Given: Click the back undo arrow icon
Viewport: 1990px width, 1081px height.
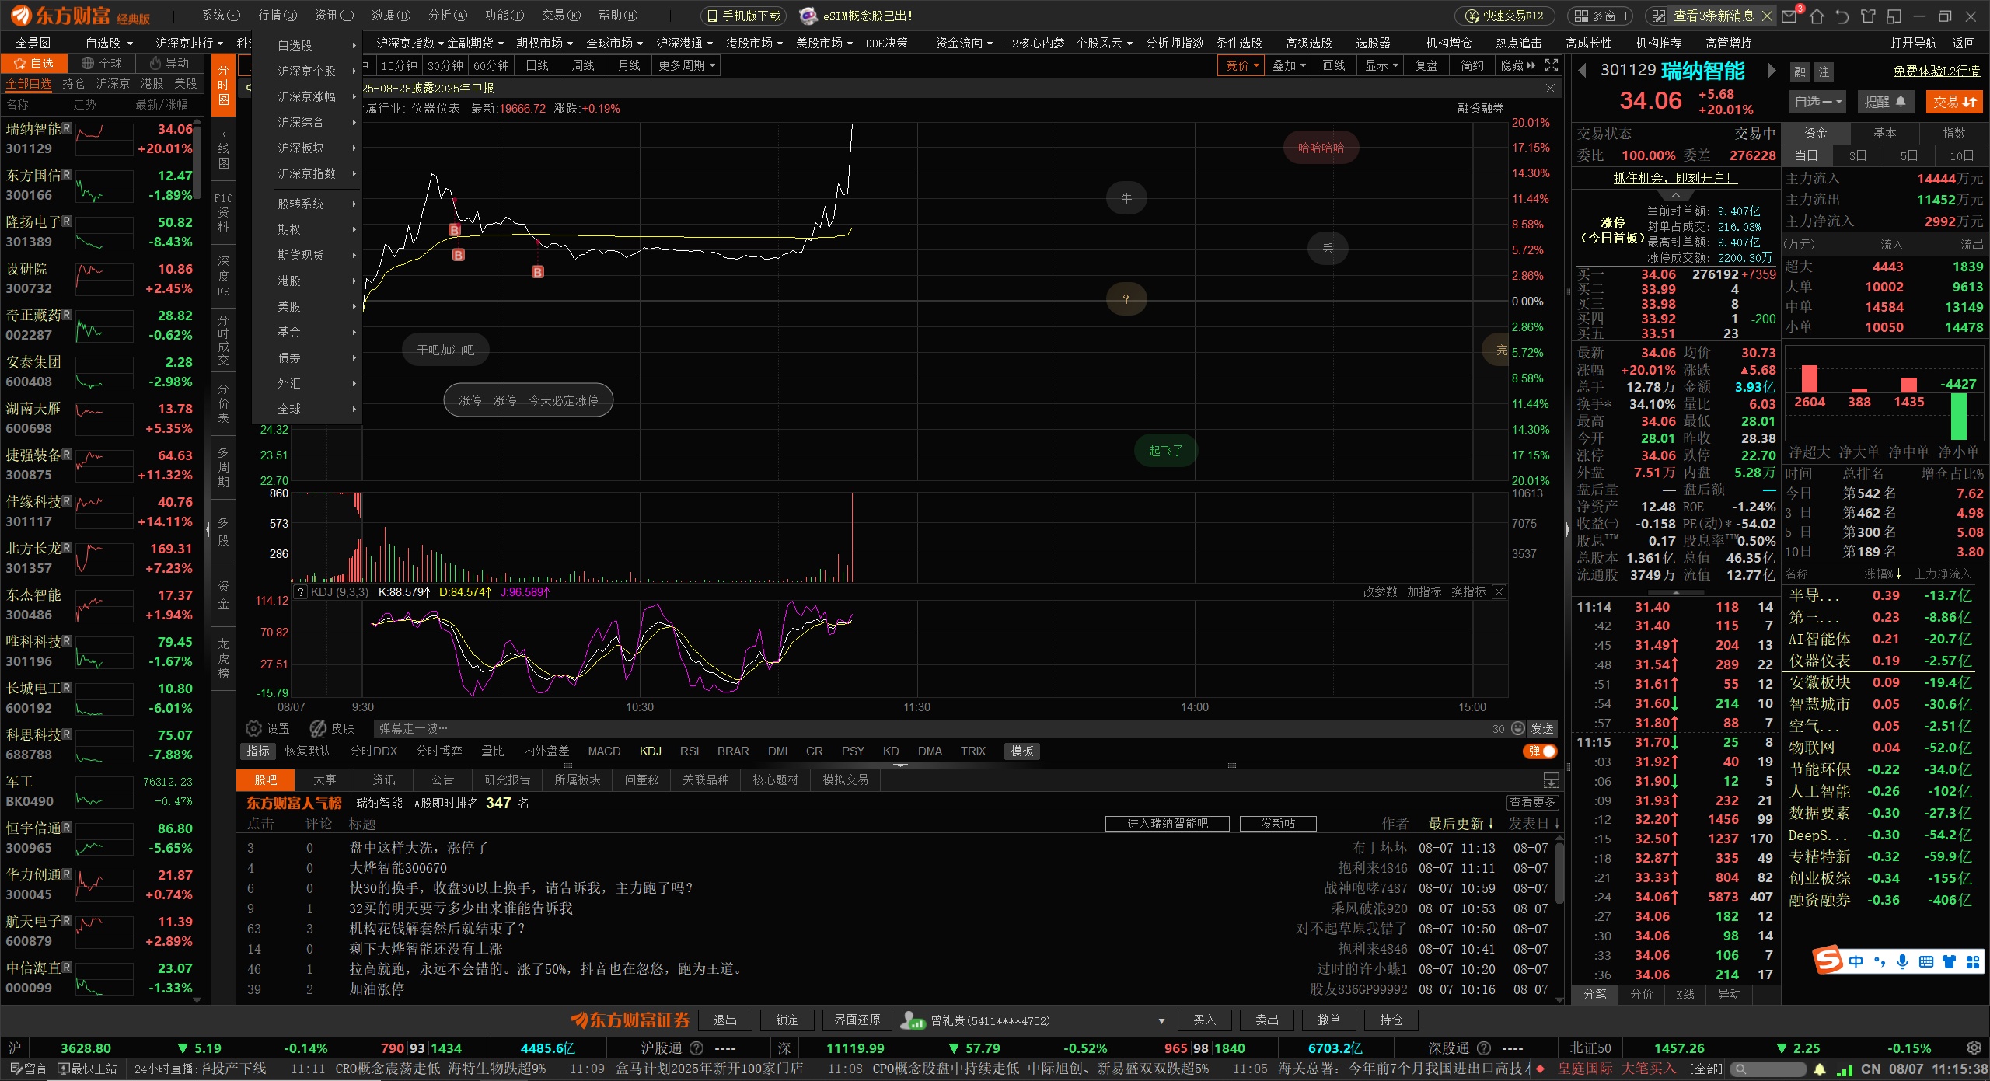Looking at the screenshot, I should click(x=1842, y=16).
